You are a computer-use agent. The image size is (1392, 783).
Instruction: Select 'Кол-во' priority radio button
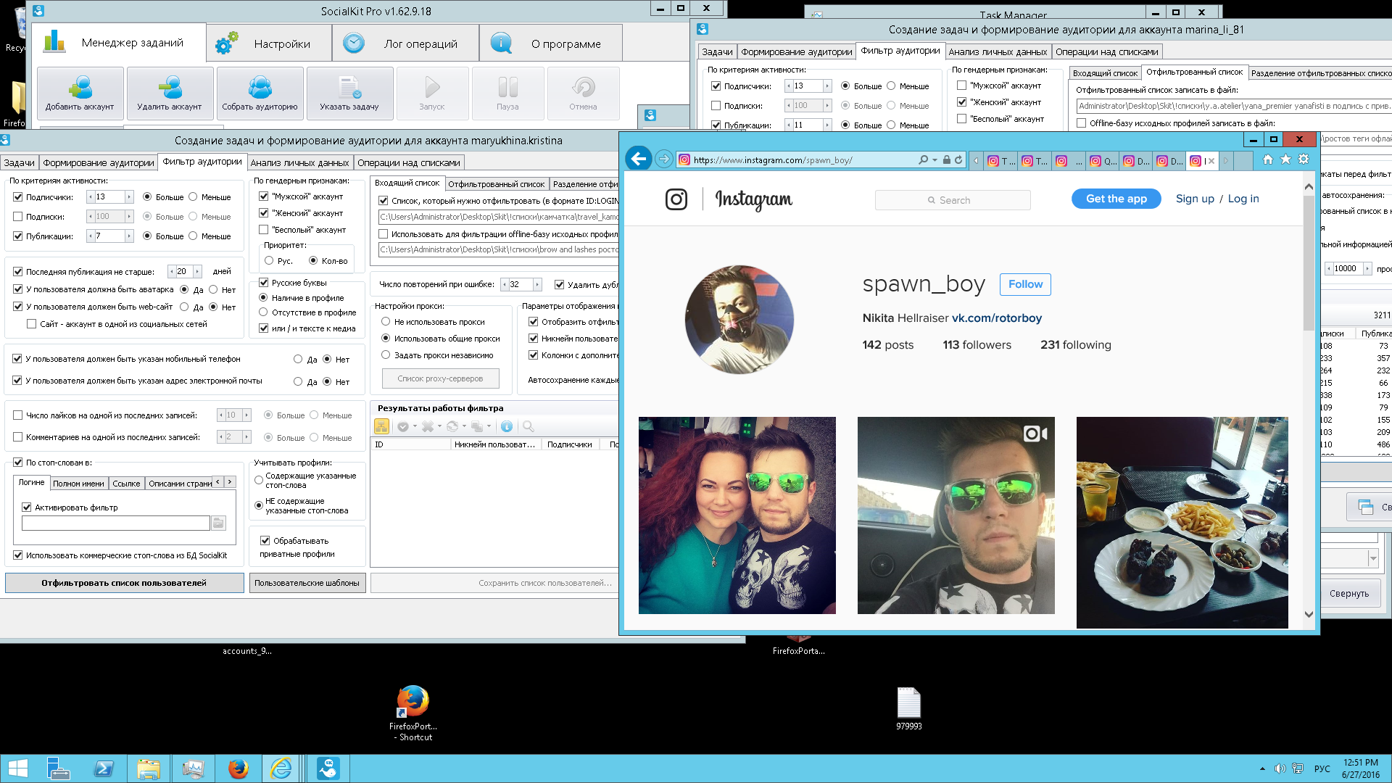pos(313,261)
